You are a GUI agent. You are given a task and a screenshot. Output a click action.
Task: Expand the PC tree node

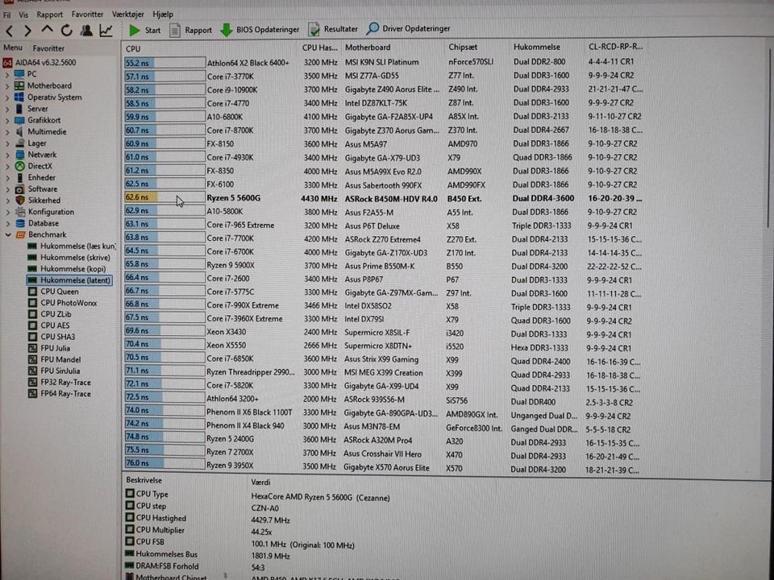point(7,74)
